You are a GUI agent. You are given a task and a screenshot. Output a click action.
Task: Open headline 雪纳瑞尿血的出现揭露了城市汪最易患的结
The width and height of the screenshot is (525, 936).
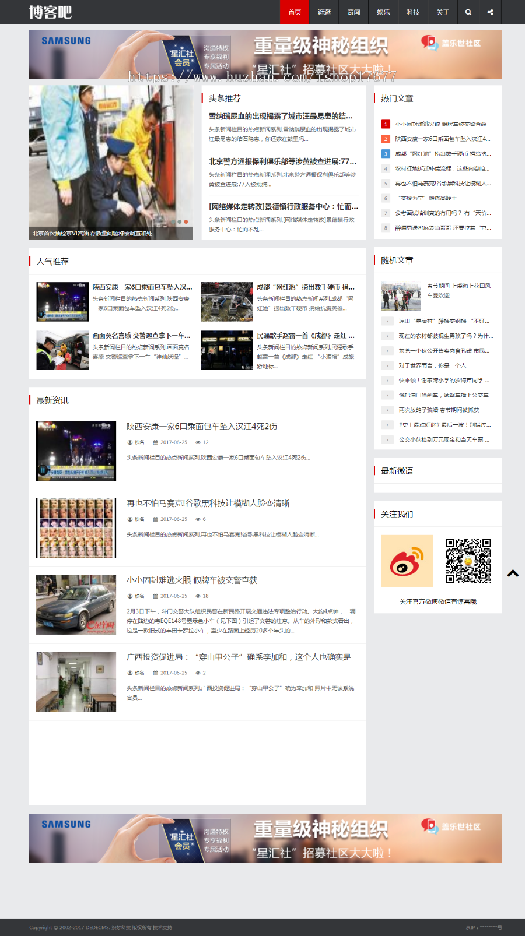click(x=281, y=116)
